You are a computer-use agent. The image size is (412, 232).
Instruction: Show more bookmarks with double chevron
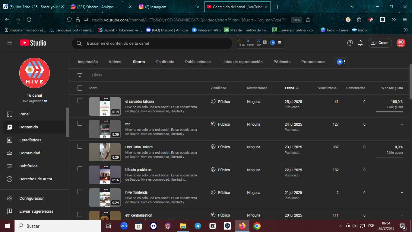[406, 30]
